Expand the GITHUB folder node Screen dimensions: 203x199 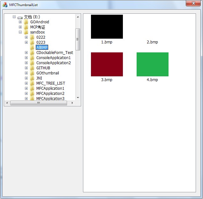pyautogui.click(x=26, y=68)
